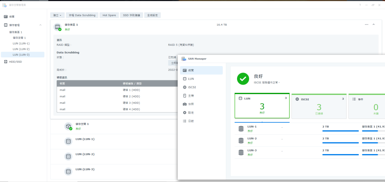Click the 儲存空間 1 cube volume icon
Screen dimensions: 385x182
coord(68,126)
